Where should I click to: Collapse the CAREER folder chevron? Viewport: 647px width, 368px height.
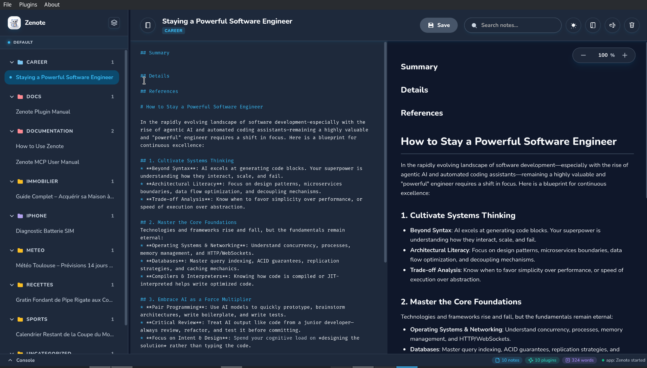click(12, 62)
